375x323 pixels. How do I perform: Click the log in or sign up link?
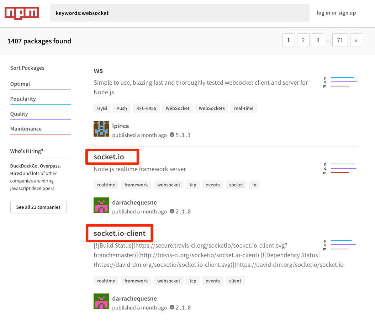(336, 13)
